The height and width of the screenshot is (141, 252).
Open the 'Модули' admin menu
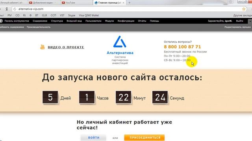pyautogui.click(x=109, y=21)
